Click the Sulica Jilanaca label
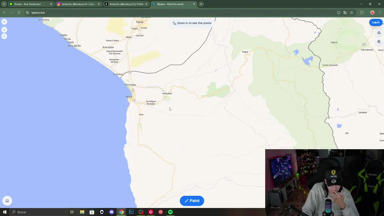Viewport: 384px width, 216px height. click(367, 50)
